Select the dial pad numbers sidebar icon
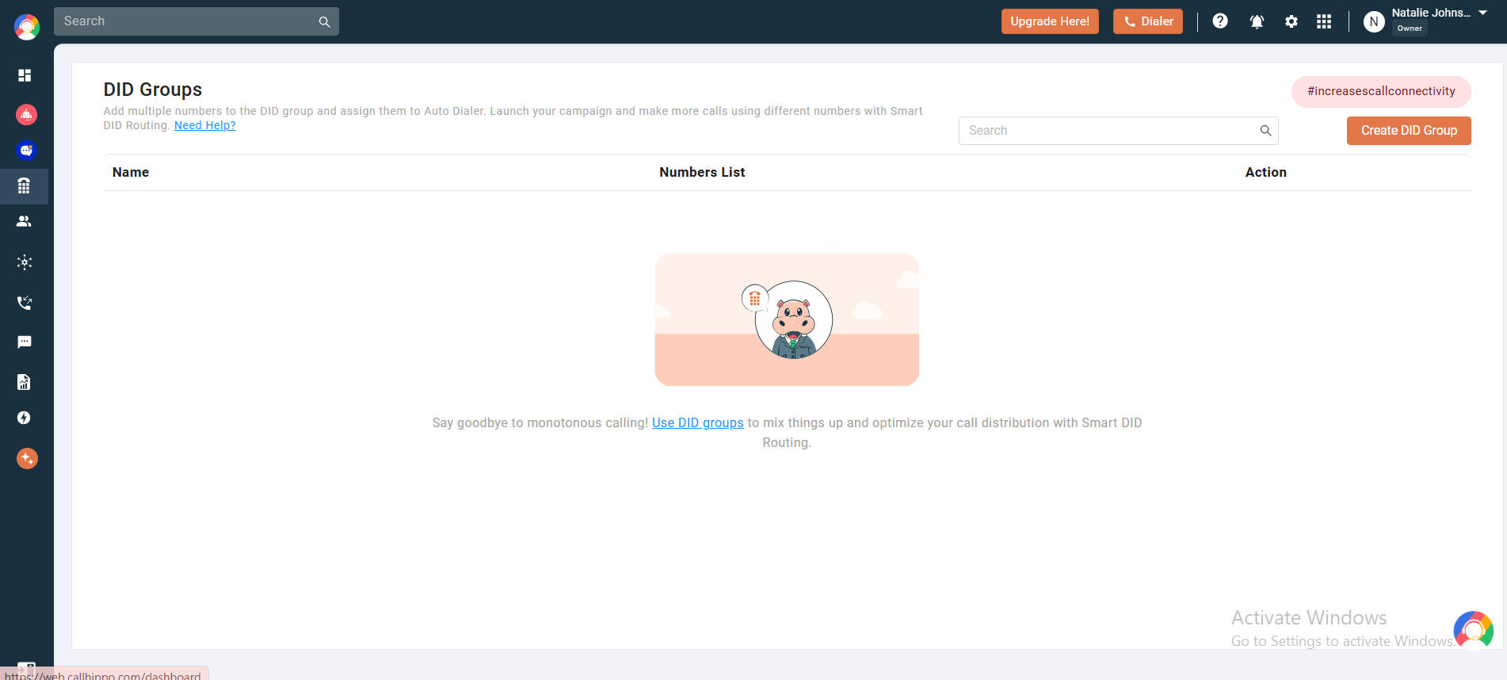 (25, 186)
